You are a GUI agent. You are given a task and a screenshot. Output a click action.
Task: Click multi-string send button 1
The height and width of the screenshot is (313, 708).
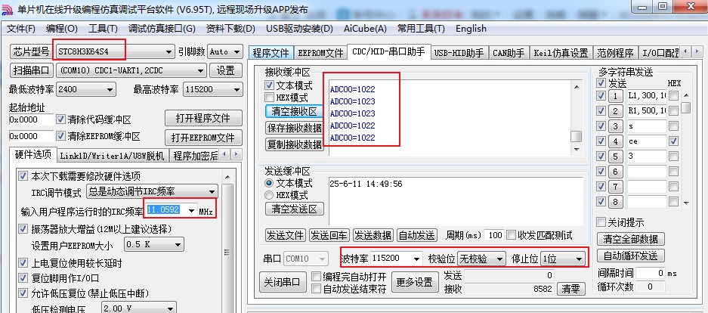click(615, 96)
